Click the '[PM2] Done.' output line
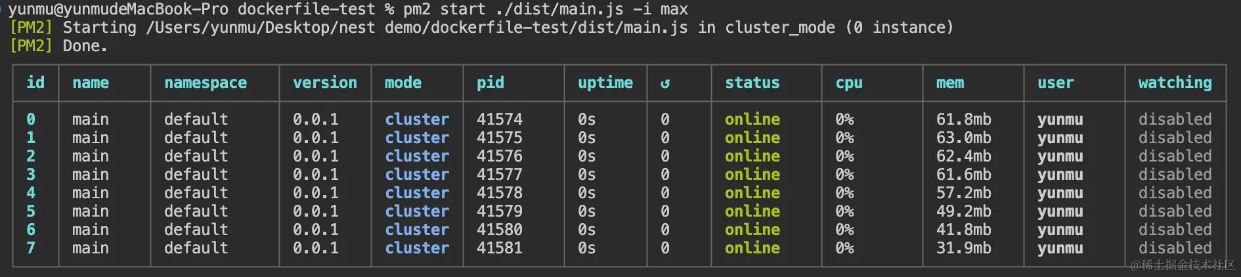Viewport: 1241px width, 277px height. point(58,46)
